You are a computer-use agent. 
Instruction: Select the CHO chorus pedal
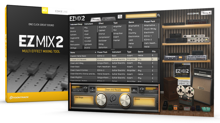(x=187, y=108)
